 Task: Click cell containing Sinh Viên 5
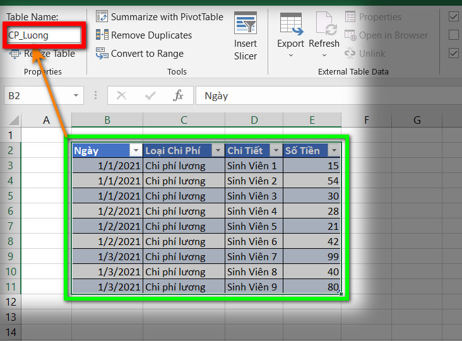pos(254,226)
